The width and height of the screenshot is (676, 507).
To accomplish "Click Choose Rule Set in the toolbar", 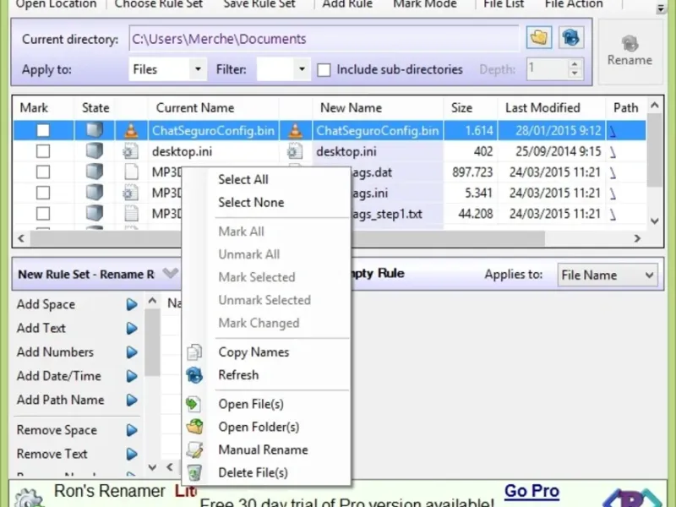I will pyautogui.click(x=158, y=4).
